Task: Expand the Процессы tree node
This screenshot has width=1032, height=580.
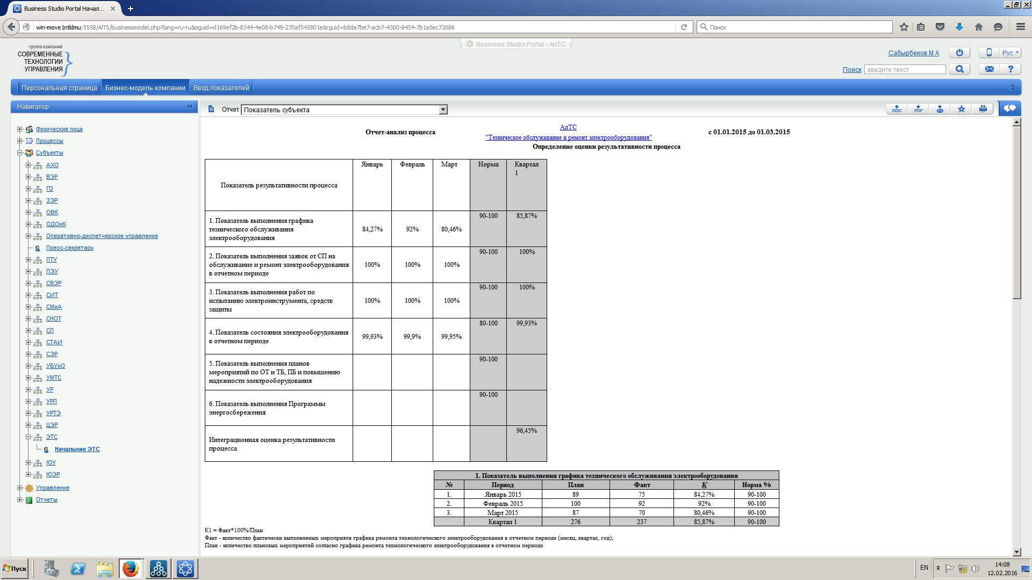Action: 20,141
